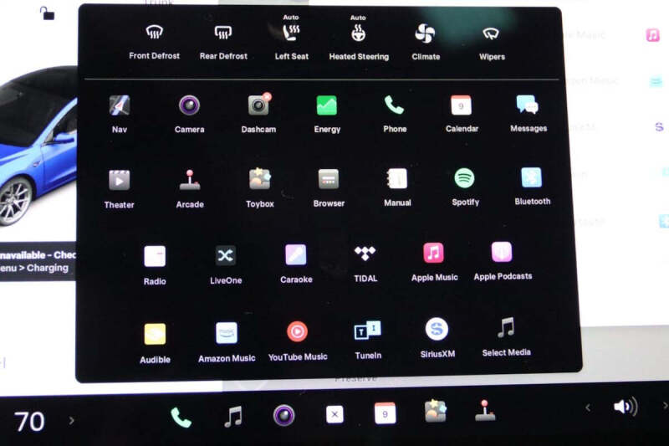Launch the SiriusXM app

437,338
